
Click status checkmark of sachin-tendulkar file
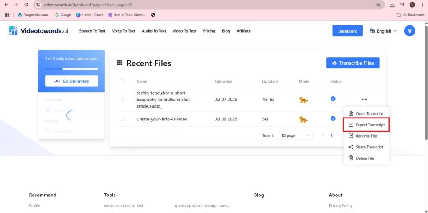pos(333,99)
